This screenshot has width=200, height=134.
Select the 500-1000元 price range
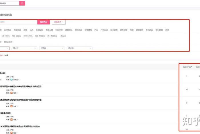coord(40,36)
